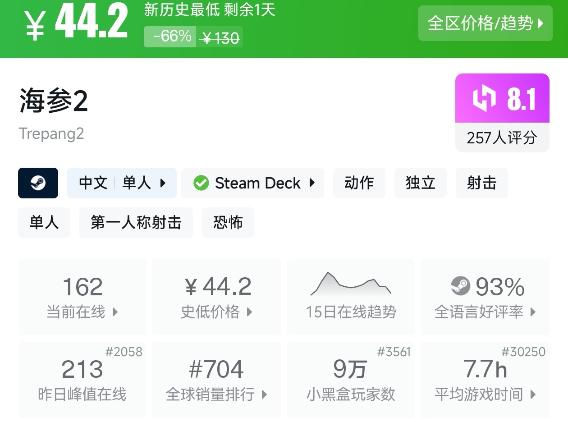Open the 当前在线 current players stat
568x422 pixels.
[82, 297]
